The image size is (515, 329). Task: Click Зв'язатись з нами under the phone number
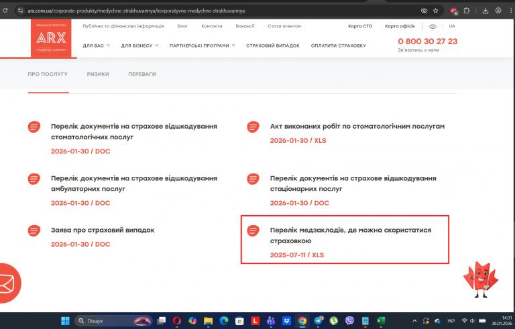click(418, 50)
